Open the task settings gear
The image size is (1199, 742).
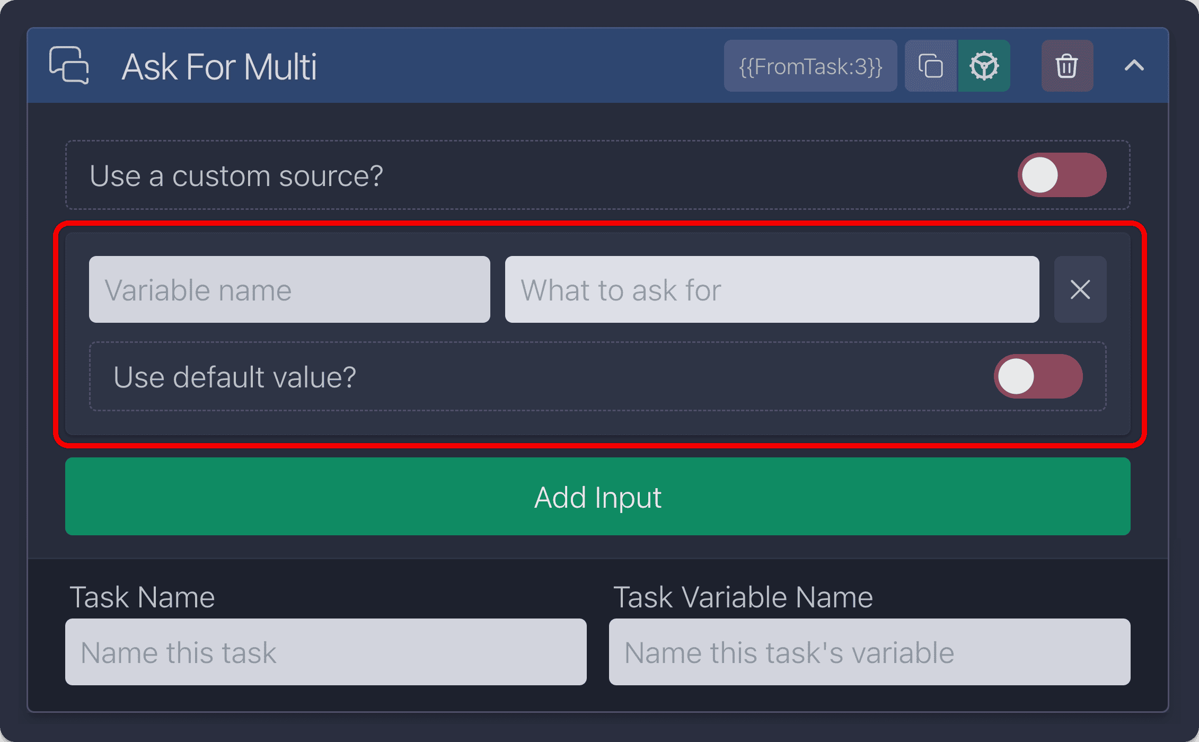[983, 66]
